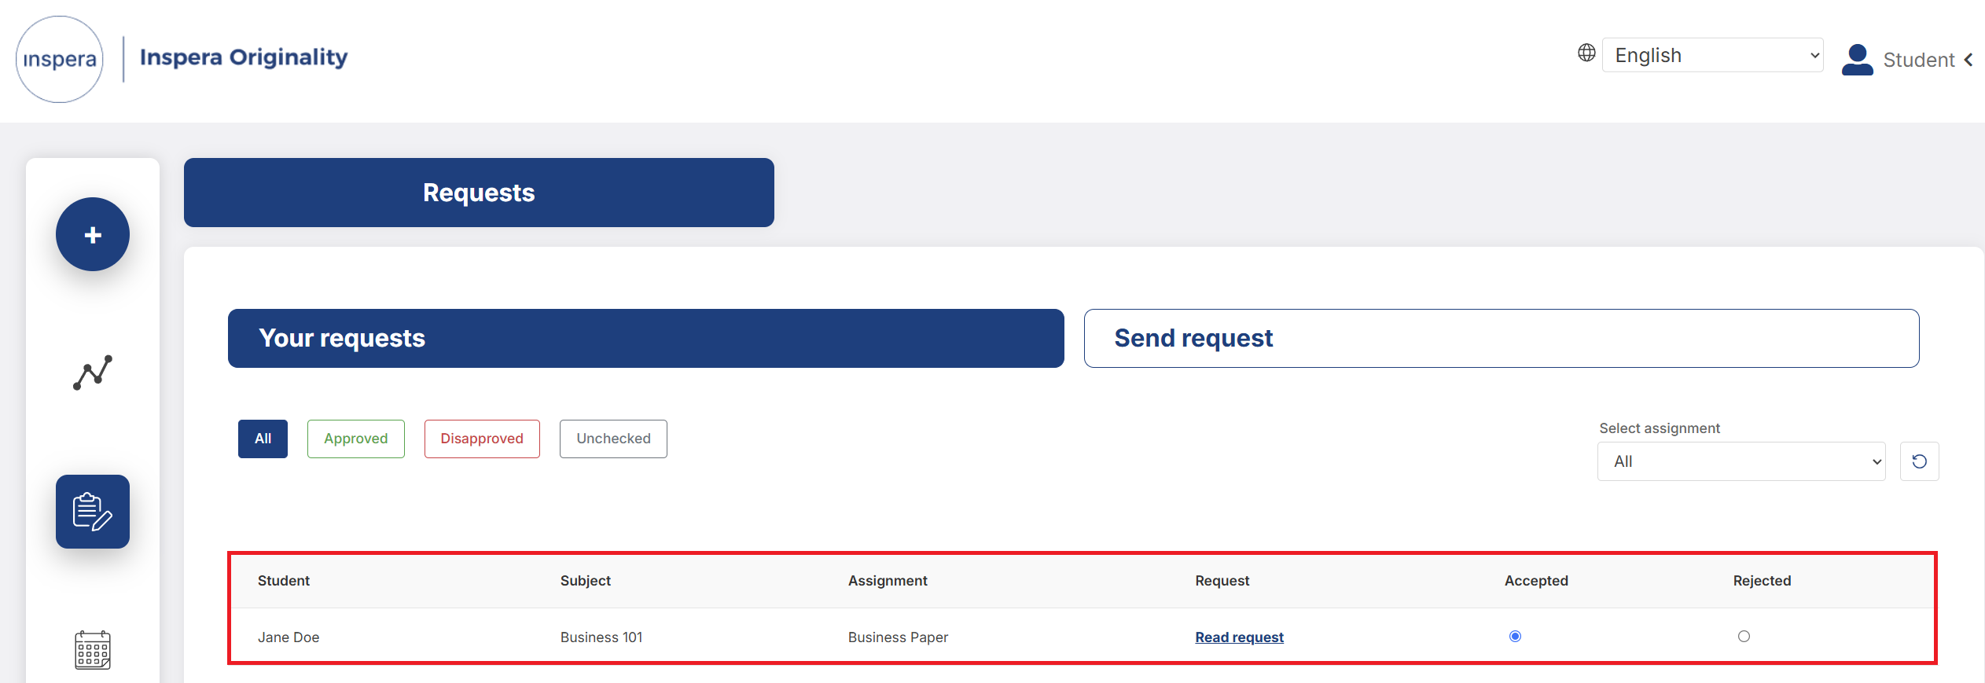
Task: Open the English language dropdown
Action: (x=1713, y=54)
